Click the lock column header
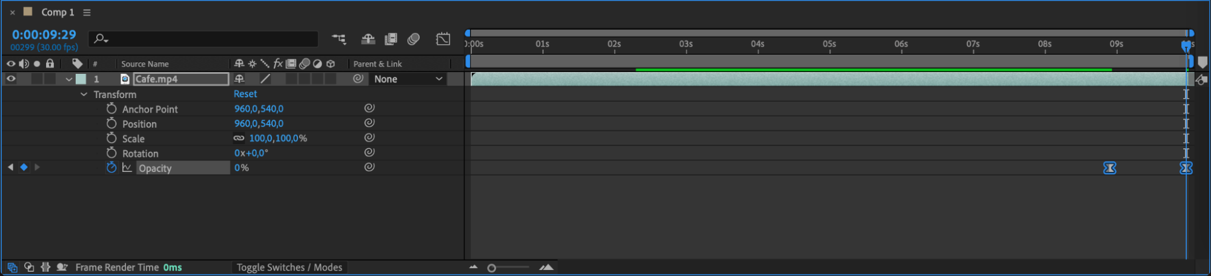Image resolution: width=1211 pixels, height=276 pixels. click(x=50, y=64)
